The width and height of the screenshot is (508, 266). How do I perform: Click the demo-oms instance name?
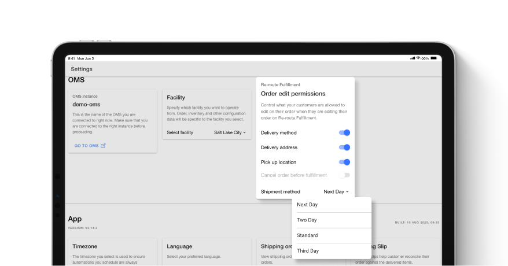(87, 105)
